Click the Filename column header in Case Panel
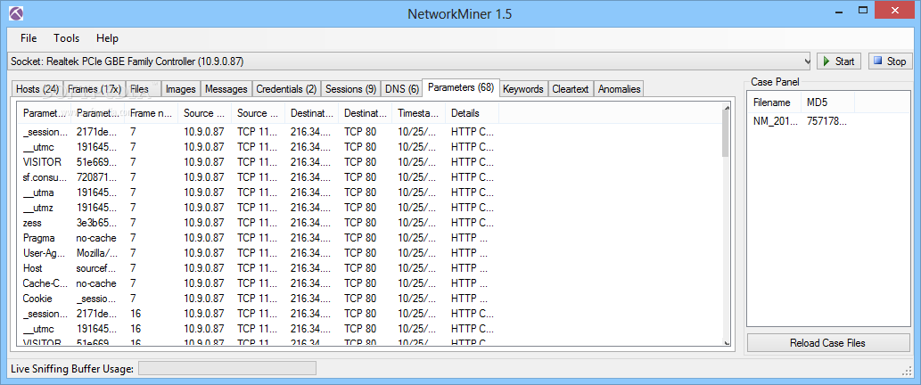The height and width of the screenshot is (385, 921). 775,102
